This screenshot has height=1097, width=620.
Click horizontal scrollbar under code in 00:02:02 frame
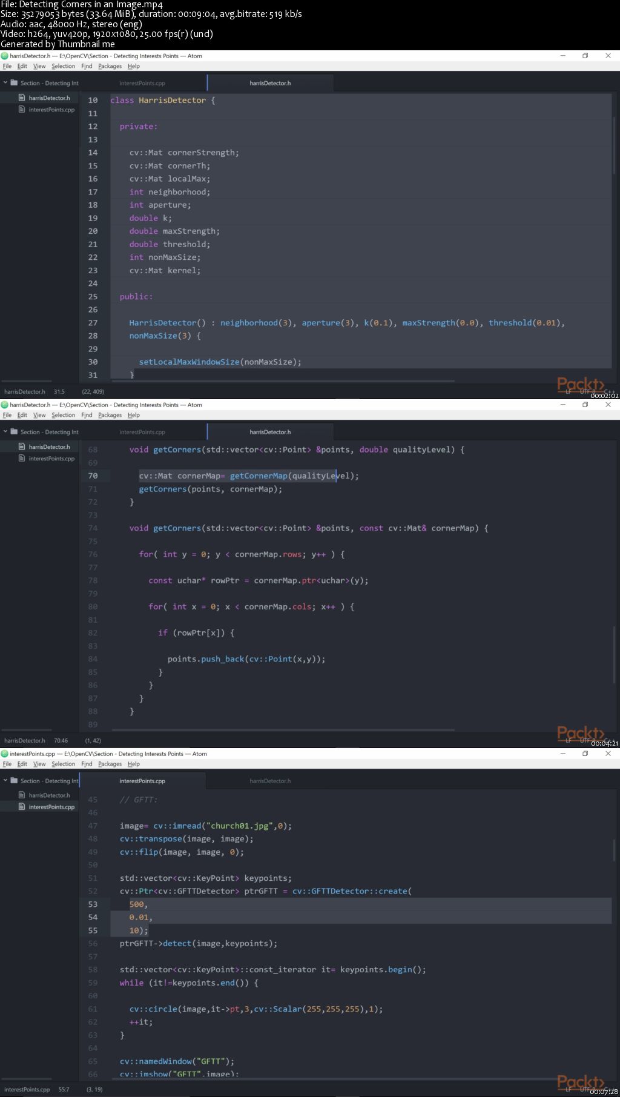click(x=282, y=381)
